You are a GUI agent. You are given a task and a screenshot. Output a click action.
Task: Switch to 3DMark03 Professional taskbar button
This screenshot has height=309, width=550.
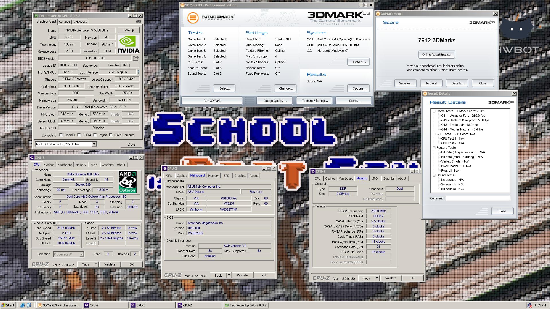point(59,305)
